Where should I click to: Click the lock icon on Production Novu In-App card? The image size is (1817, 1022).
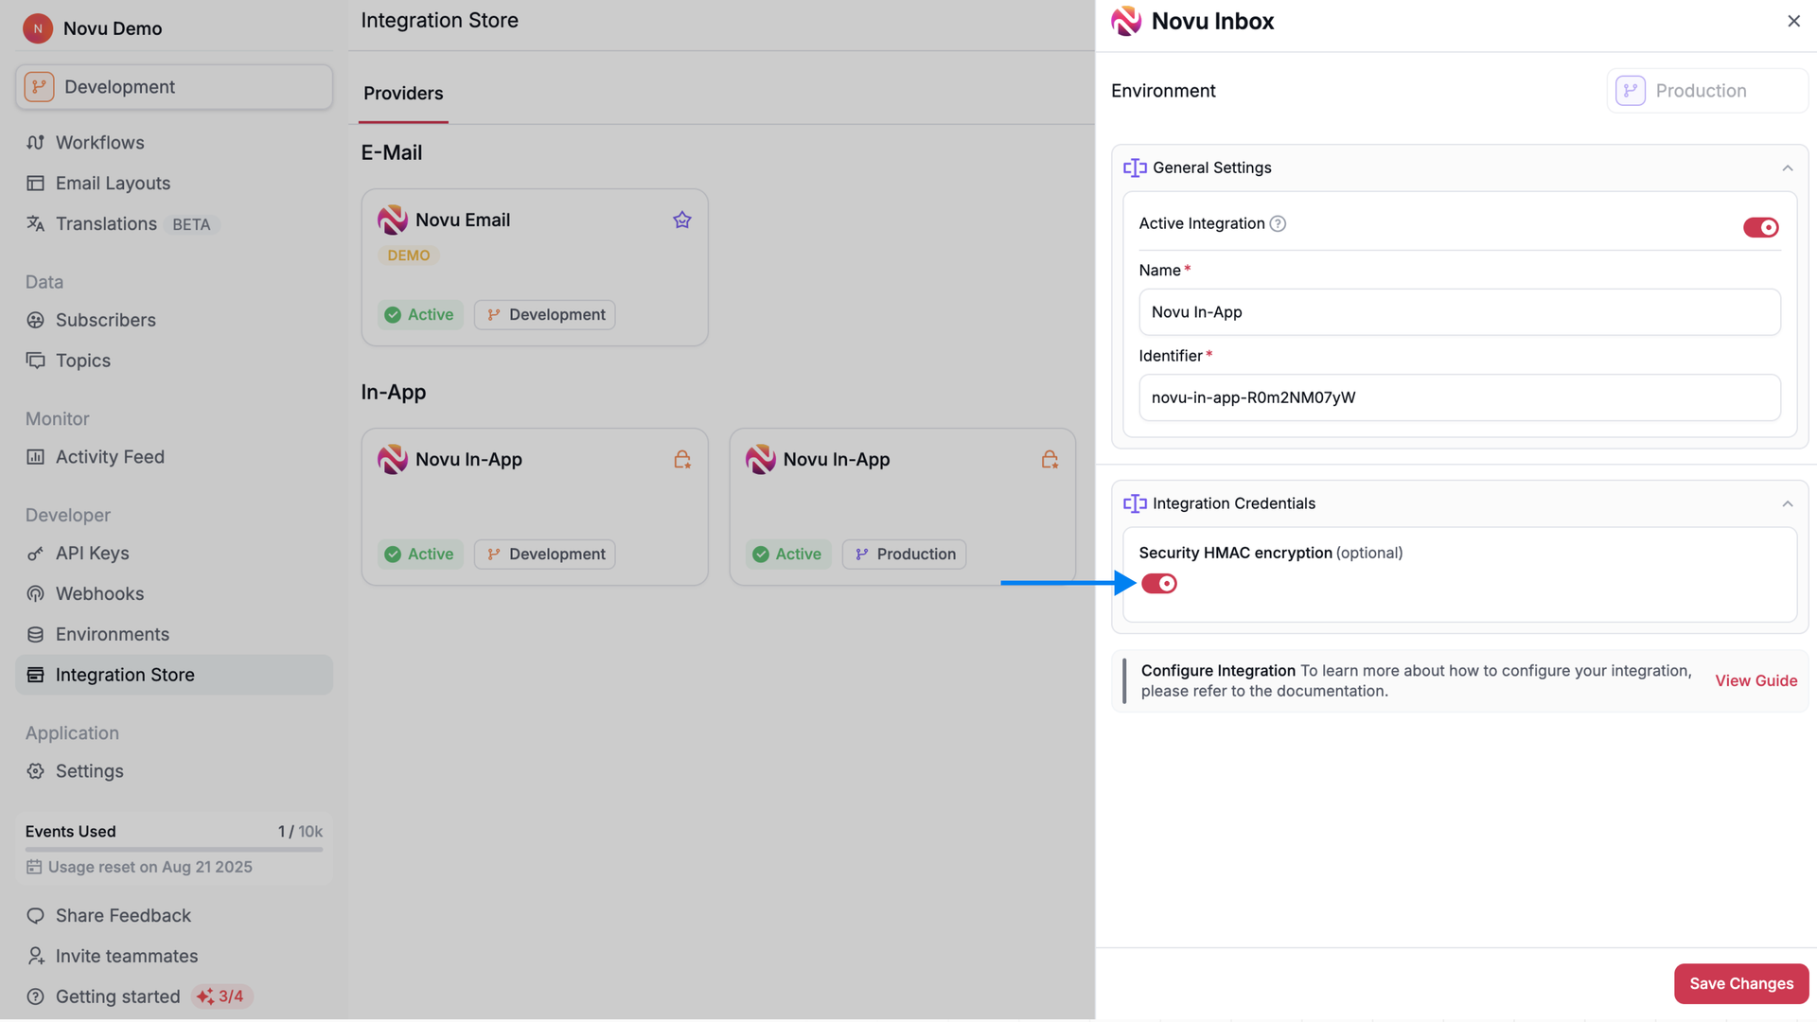pos(1049,459)
